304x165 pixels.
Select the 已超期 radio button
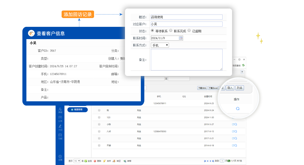[189, 31]
